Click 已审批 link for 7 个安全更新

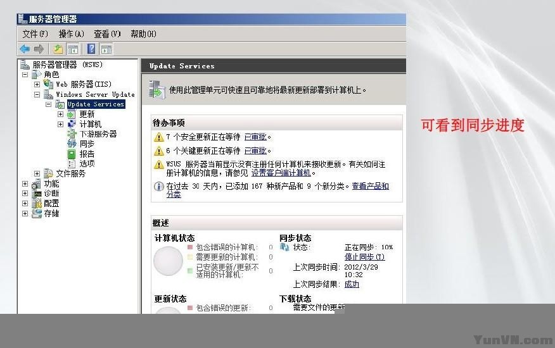pyautogui.click(x=255, y=137)
